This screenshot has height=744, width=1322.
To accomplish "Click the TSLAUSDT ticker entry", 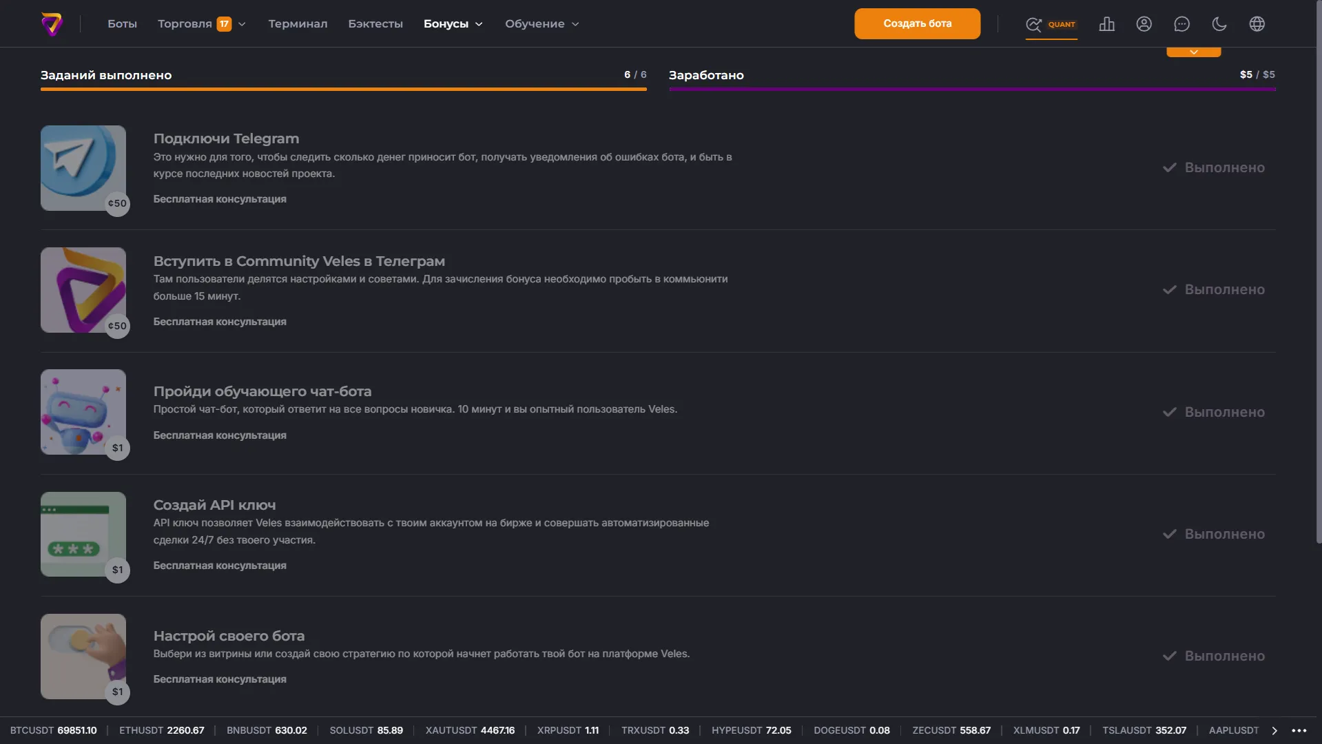I will pos(1144,730).
